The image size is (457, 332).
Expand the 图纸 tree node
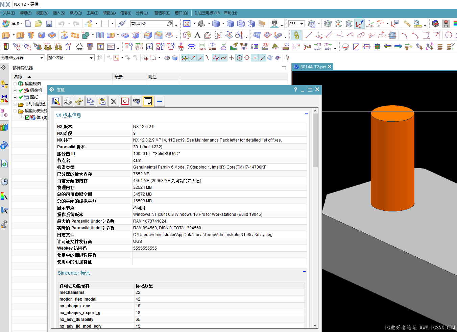(15, 97)
